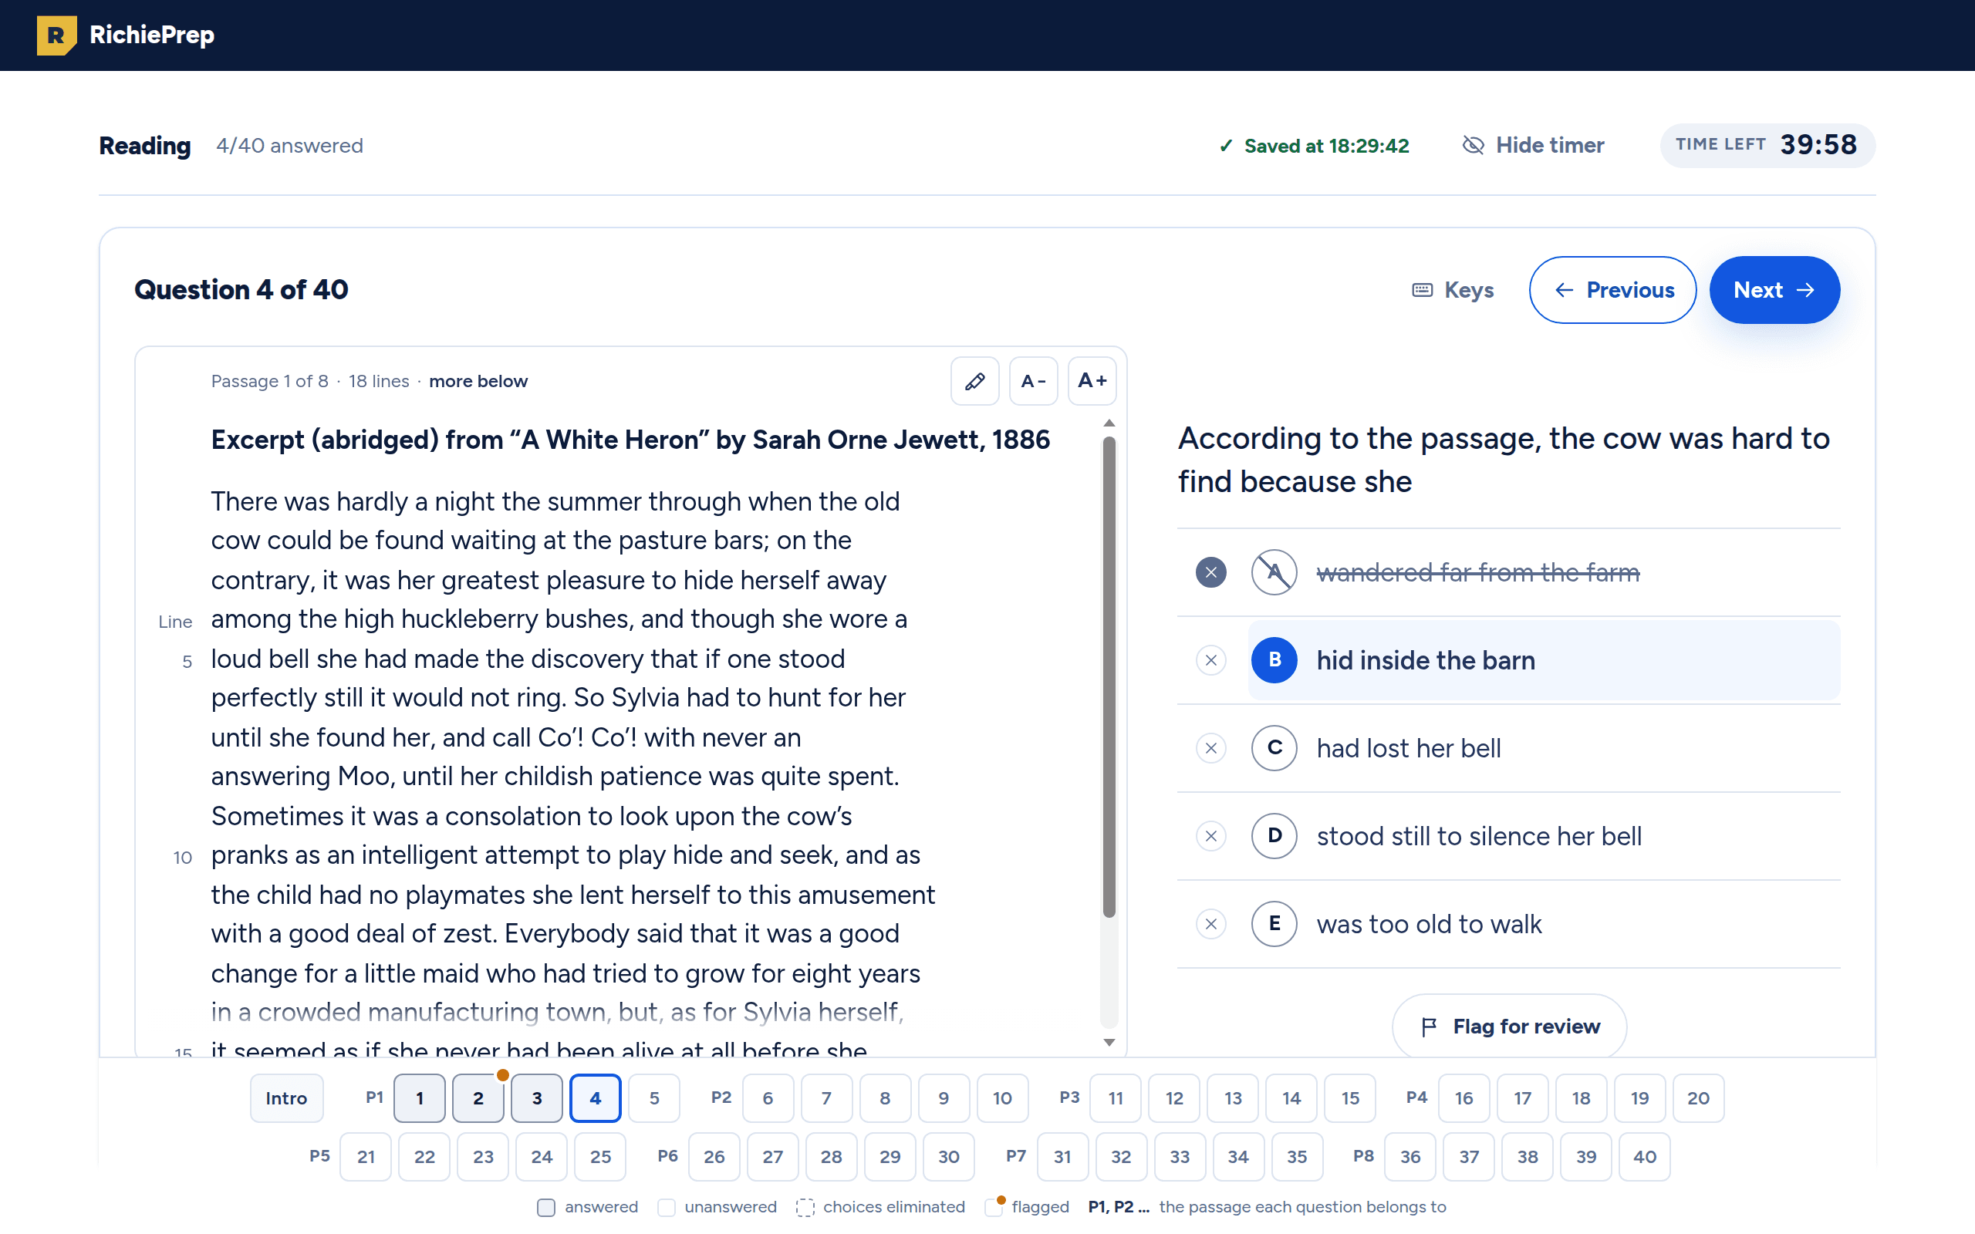Open the Intro page tab
The width and height of the screenshot is (1975, 1234).
pos(286,1097)
